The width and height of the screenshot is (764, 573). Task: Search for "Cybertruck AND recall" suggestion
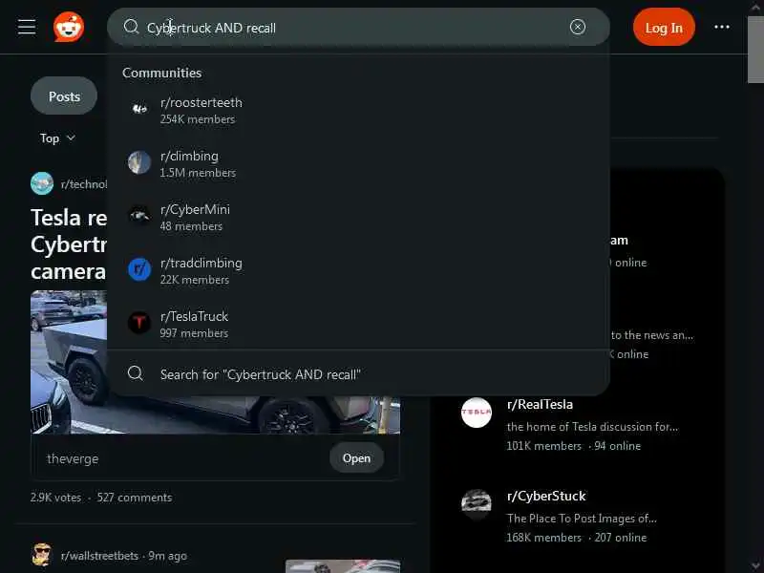tap(358, 373)
